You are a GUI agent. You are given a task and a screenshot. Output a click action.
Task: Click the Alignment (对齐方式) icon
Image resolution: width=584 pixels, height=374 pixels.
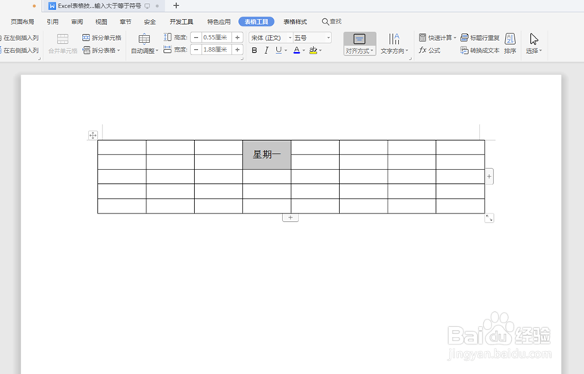(360, 39)
